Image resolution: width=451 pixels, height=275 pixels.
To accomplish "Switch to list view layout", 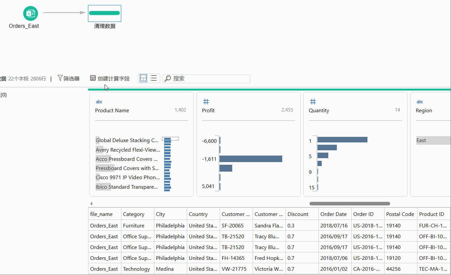I will coord(154,78).
